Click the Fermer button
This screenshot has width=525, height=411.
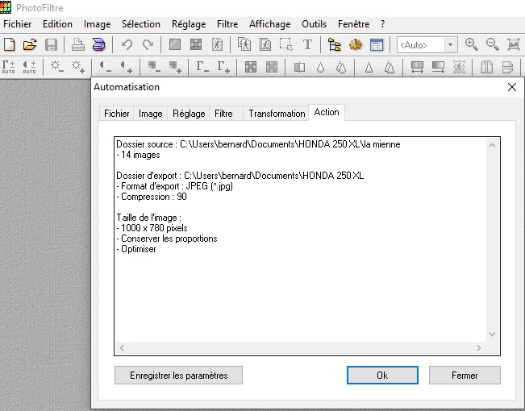pos(465,376)
